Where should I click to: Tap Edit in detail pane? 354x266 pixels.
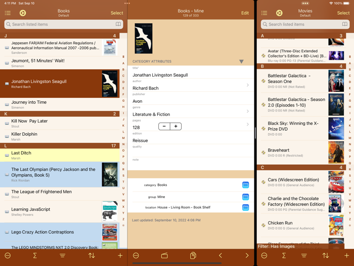coord(245,13)
